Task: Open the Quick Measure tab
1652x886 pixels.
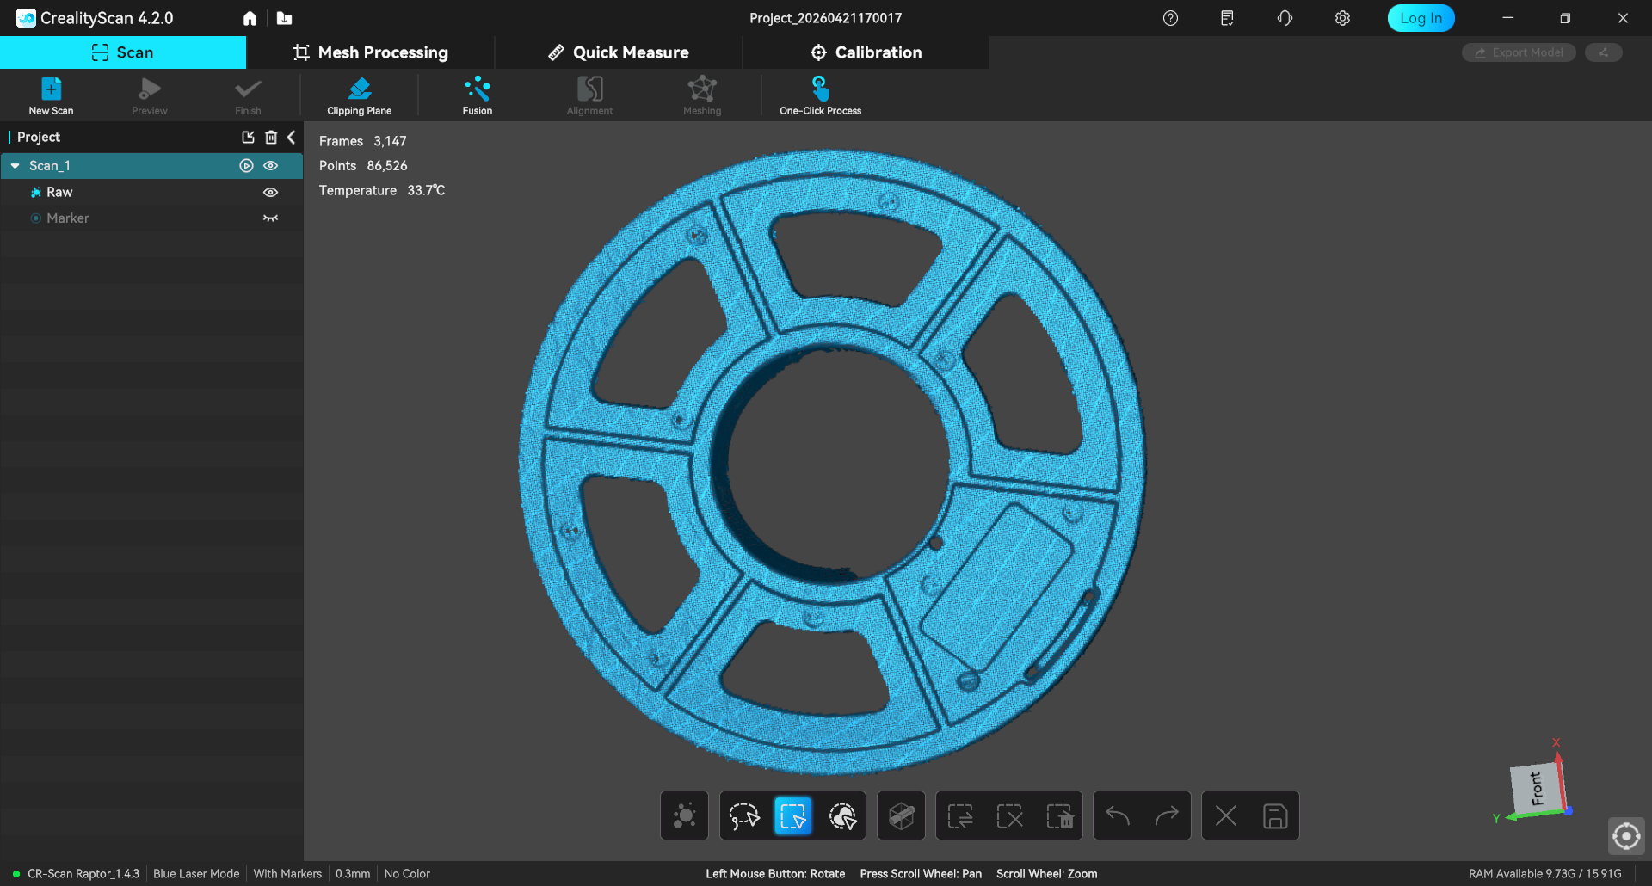Action: pyautogui.click(x=619, y=52)
